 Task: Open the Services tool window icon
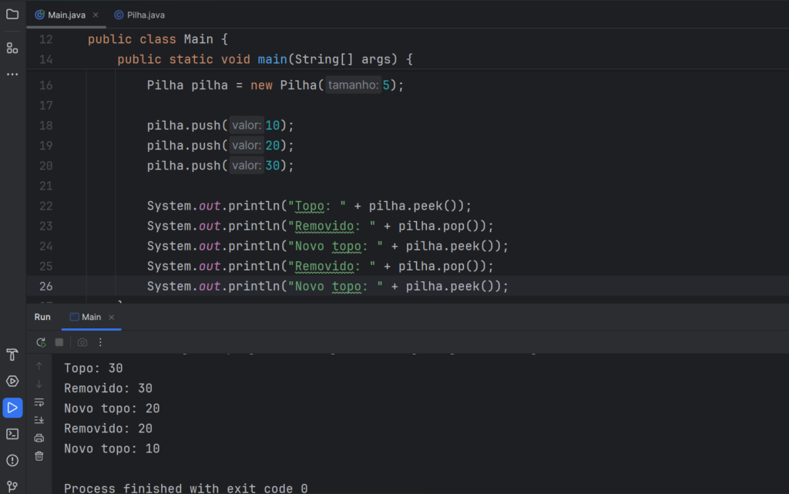(12, 381)
